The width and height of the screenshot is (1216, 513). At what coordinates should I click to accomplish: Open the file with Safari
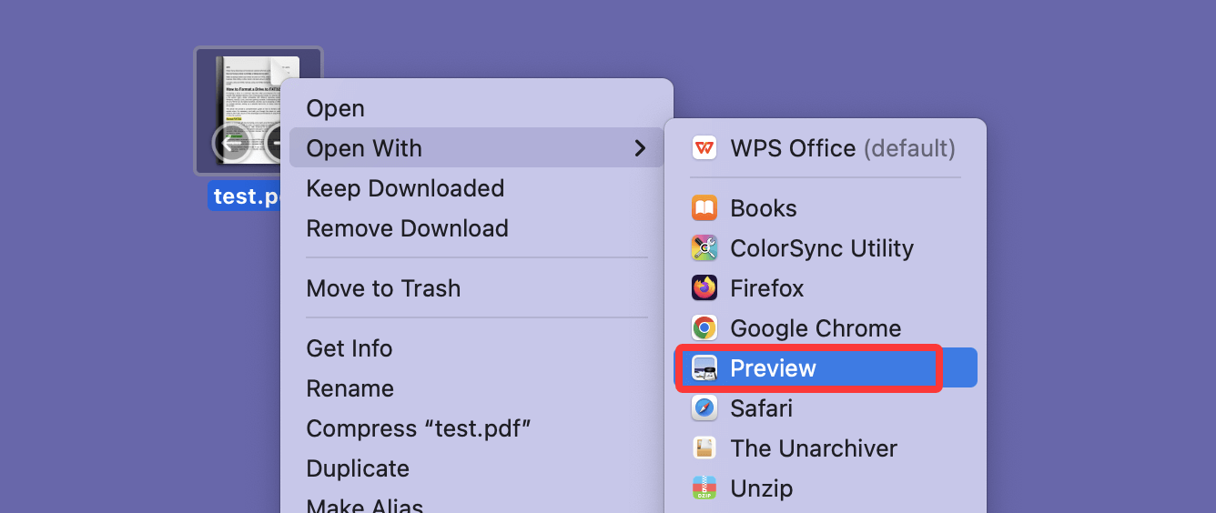point(826,408)
